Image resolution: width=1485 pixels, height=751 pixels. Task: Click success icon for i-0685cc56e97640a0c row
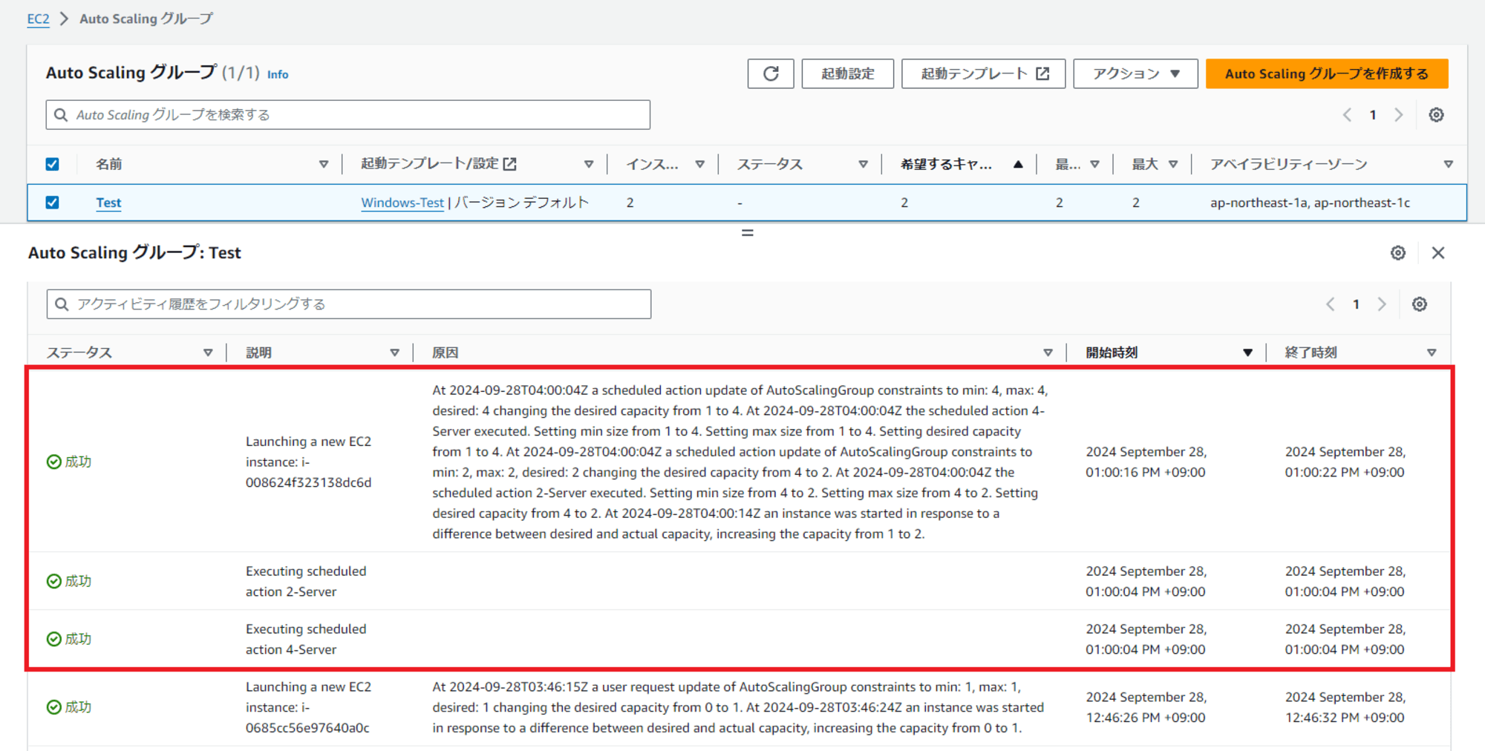point(54,707)
